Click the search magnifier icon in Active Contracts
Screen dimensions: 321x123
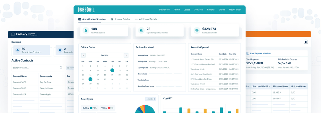[61, 68]
